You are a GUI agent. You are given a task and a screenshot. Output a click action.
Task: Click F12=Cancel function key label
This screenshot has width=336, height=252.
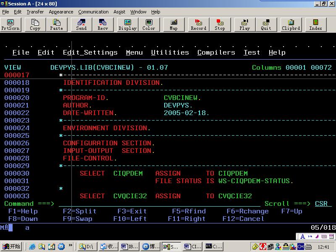(243, 219)
